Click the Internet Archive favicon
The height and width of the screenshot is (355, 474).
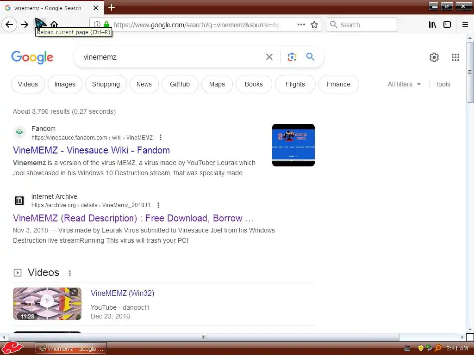(x=19, y=201)
